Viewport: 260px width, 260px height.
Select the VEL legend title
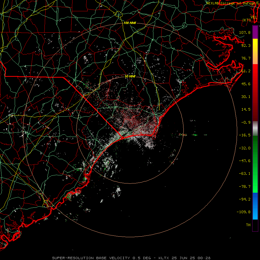[254, 17]
